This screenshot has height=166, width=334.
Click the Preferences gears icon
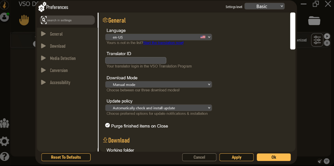pos(42,7)
